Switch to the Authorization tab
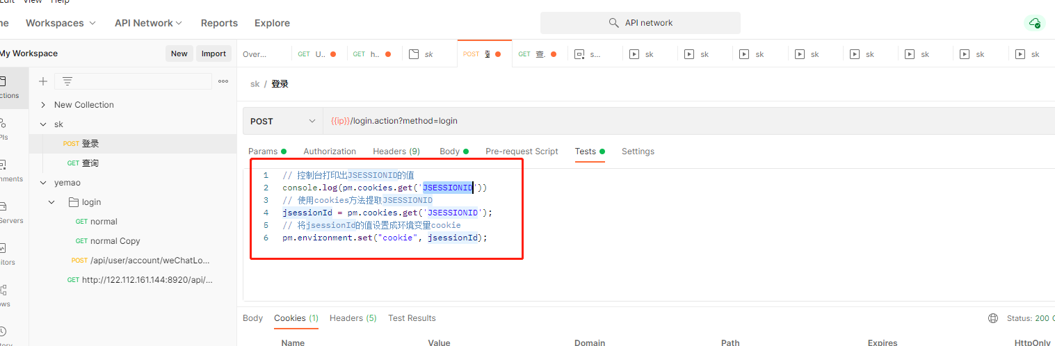Screen dimensions: 1055x346 pos(330,151)
